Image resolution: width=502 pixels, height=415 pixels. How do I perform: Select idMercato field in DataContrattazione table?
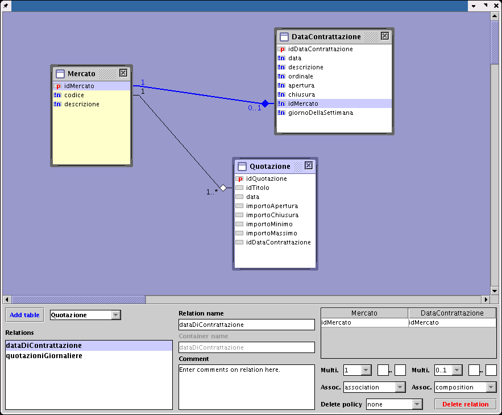coord(334,103)
